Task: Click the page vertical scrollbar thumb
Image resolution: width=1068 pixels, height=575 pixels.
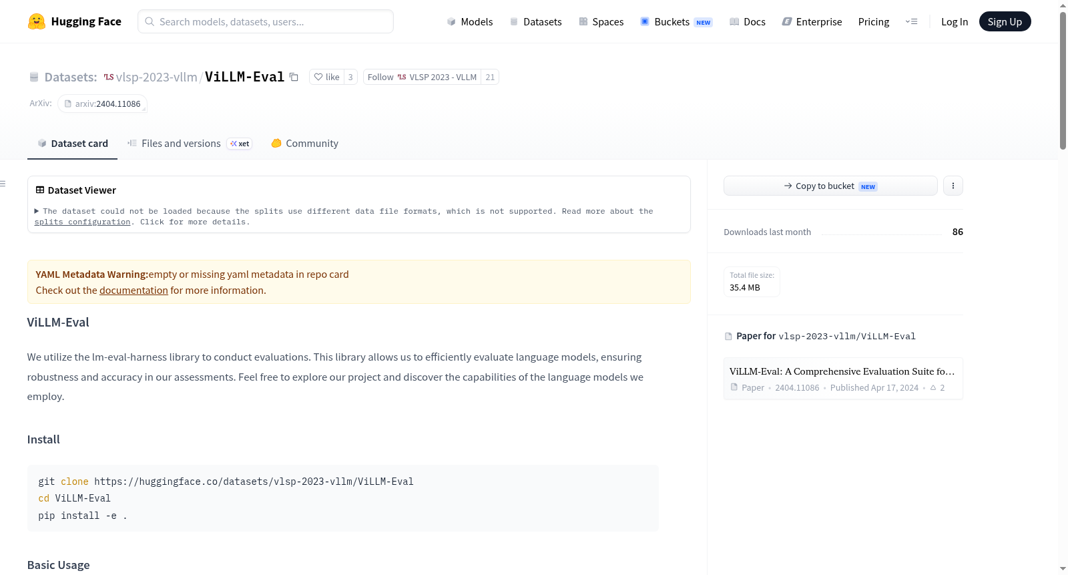Action: (x=1063, y=80)
